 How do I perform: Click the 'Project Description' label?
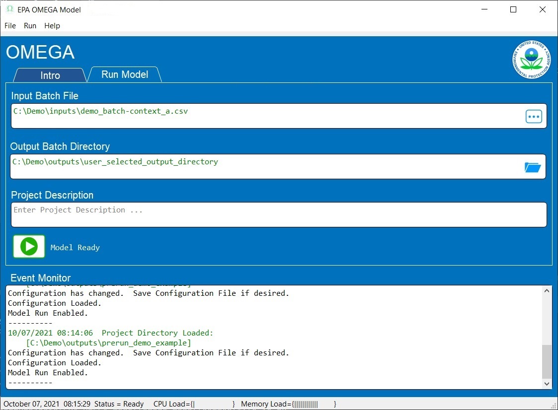point(52,195)
